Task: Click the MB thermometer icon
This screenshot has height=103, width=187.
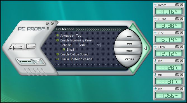Action: tap(155, 75)
